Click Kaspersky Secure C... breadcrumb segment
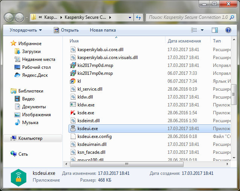240x191 pixels. point(85,17)
